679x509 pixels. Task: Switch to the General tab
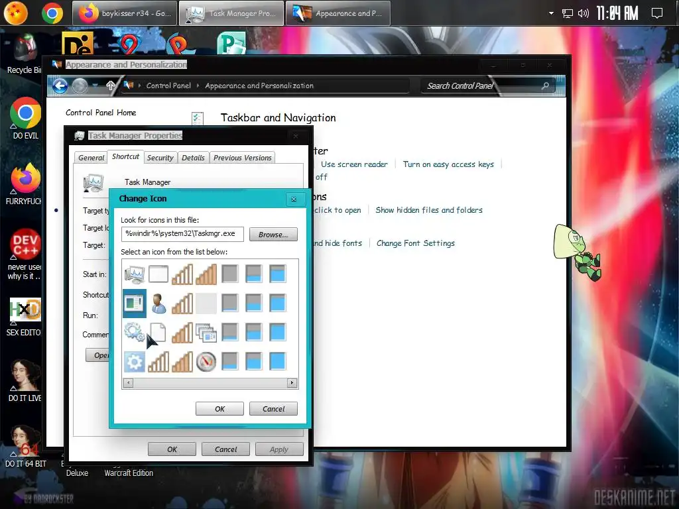point(91,158)
